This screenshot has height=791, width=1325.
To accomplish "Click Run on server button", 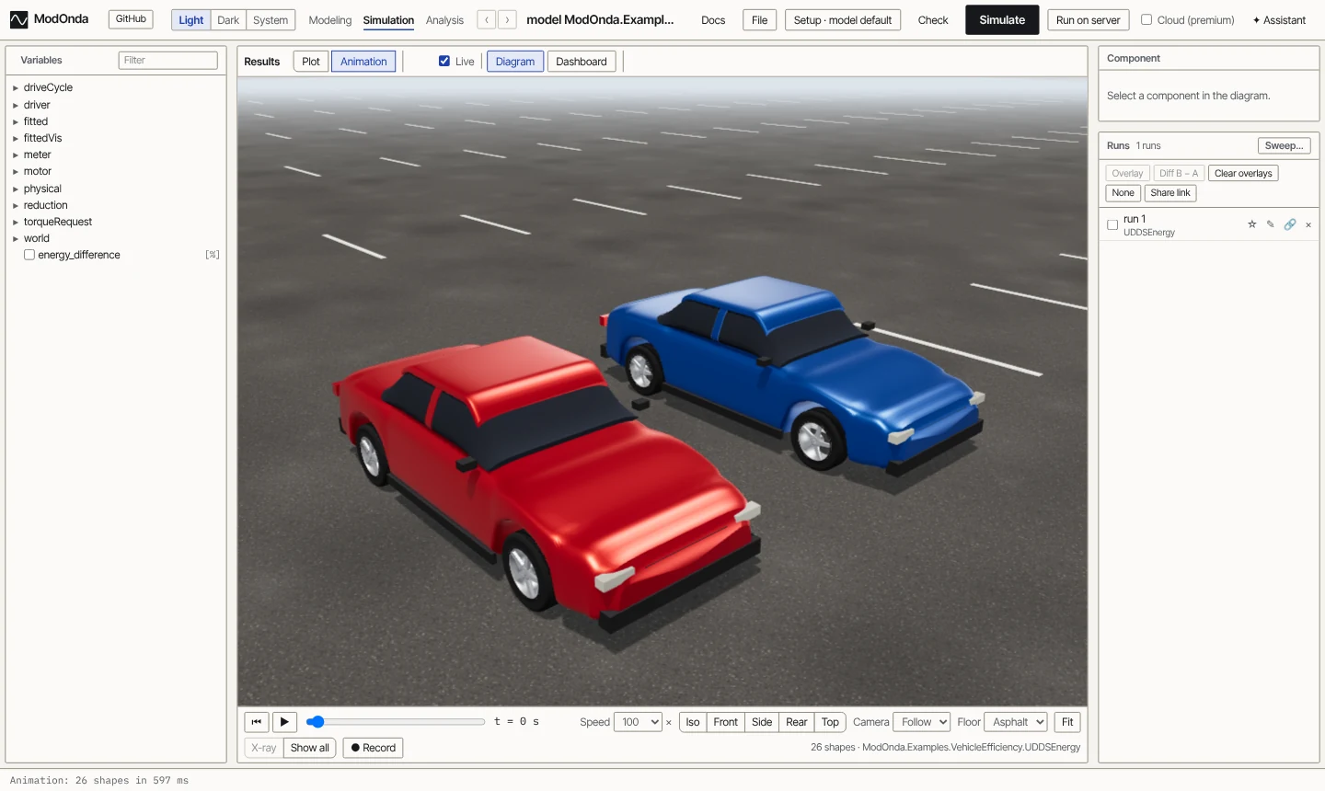I will [1089, 20].
